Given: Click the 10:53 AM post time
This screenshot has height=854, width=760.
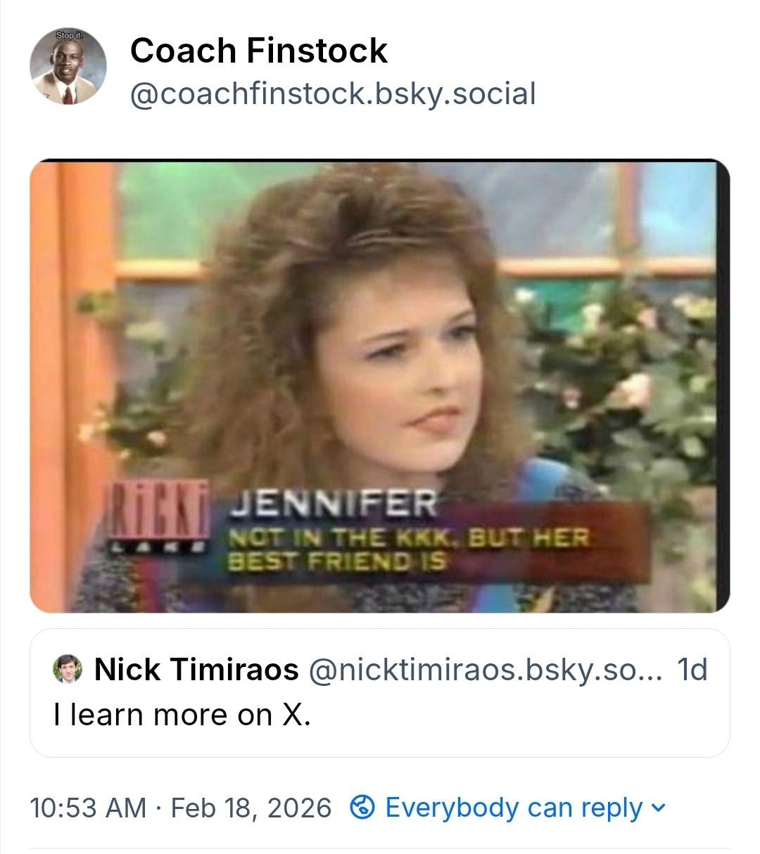Looking at the screenshot, I should [x=87, y=808].
